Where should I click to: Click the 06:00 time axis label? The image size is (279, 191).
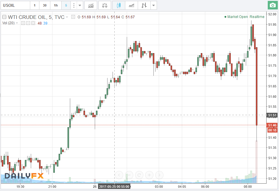[x=205, y=187]
